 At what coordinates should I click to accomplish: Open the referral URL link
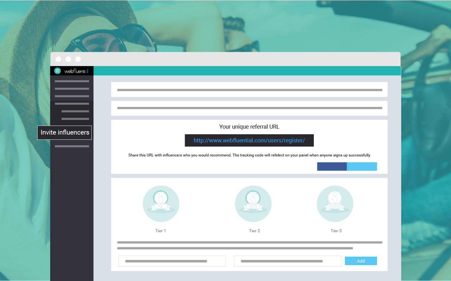pyautogui.click(x=249, y=140)
